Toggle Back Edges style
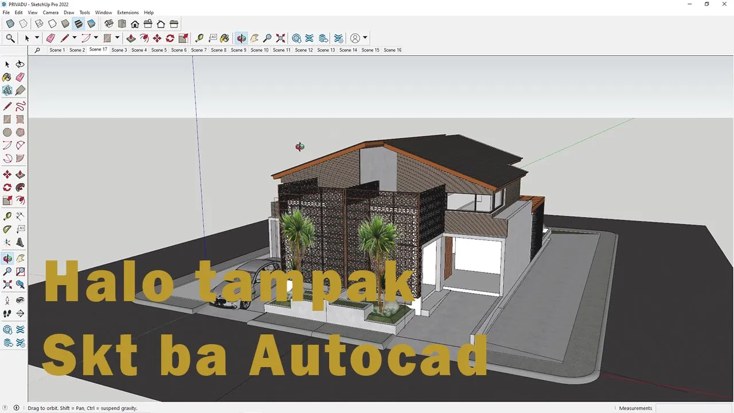 click(x=24, y=24)
